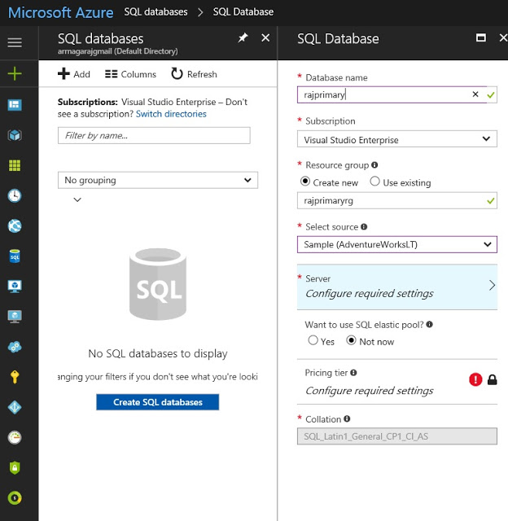Pin the SQL databases blade
Screen dimensions: 508x521
pyautogui.click(x=243, y=38)
